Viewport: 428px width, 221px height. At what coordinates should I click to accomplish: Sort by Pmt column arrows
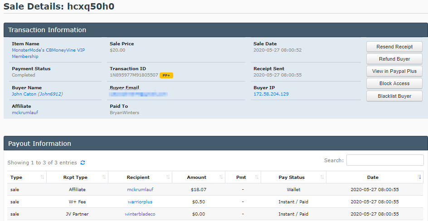click(x=257, y=177)
